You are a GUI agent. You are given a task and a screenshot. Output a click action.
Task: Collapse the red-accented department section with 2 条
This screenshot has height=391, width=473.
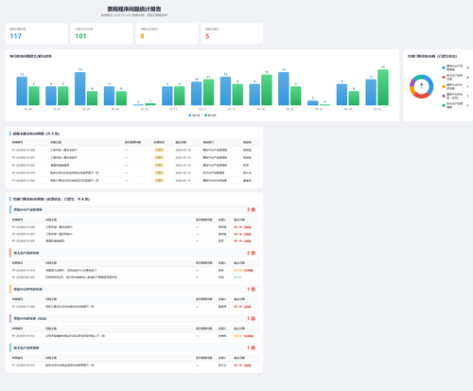point(134,253)
